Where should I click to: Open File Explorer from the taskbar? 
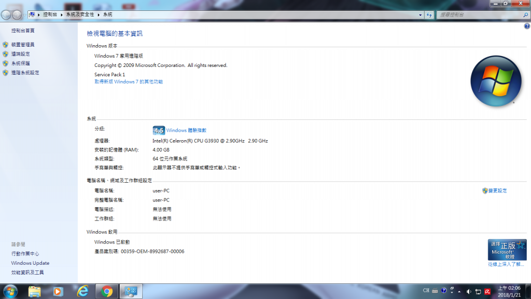tap(34, 292)
